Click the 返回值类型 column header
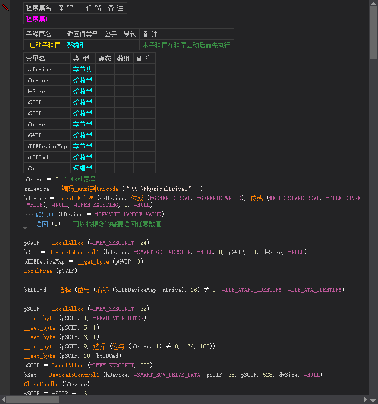Viewport: 378px width, 404px height. click(83, 34)
